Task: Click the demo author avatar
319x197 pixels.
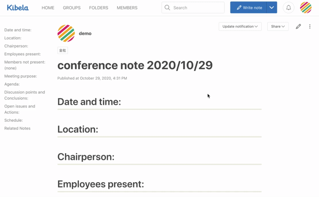Action: click(x=66, y=33)
